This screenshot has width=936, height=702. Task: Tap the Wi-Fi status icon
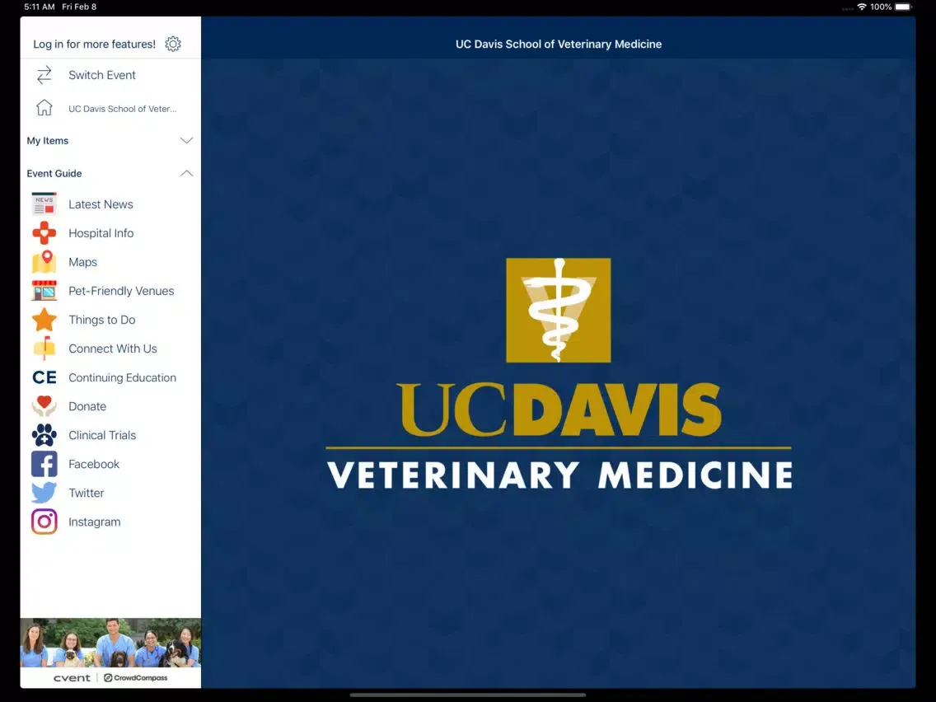point(861,7)
